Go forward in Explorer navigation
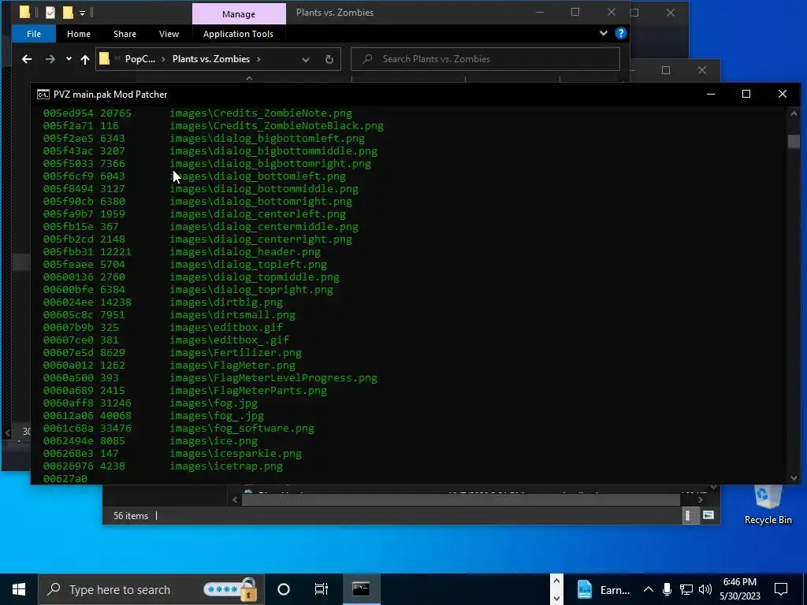This screenshot has height=605, width=807. (50, 59)
